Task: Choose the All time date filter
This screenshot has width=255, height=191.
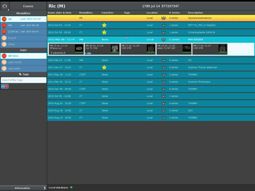Action: tap(24, 56)
